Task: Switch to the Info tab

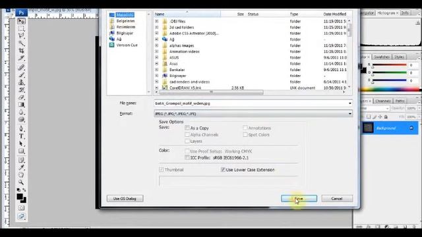Action: point(404,13)
